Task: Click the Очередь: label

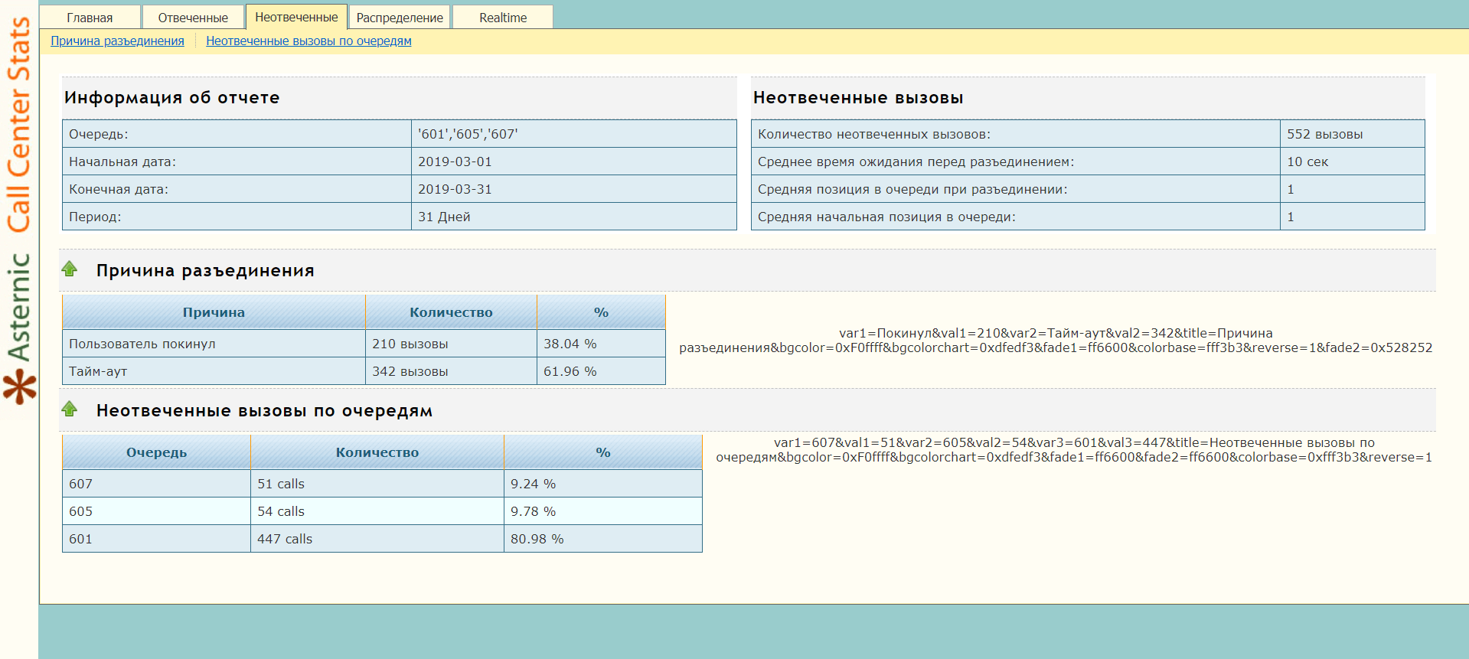Action: (99, 134)
